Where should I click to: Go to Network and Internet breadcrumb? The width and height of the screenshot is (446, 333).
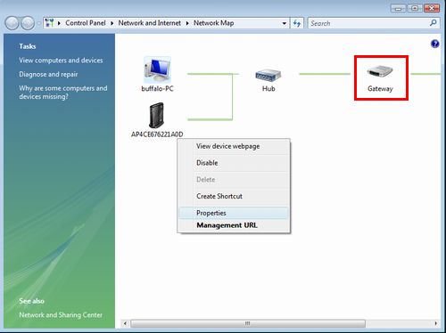(149, 23)
